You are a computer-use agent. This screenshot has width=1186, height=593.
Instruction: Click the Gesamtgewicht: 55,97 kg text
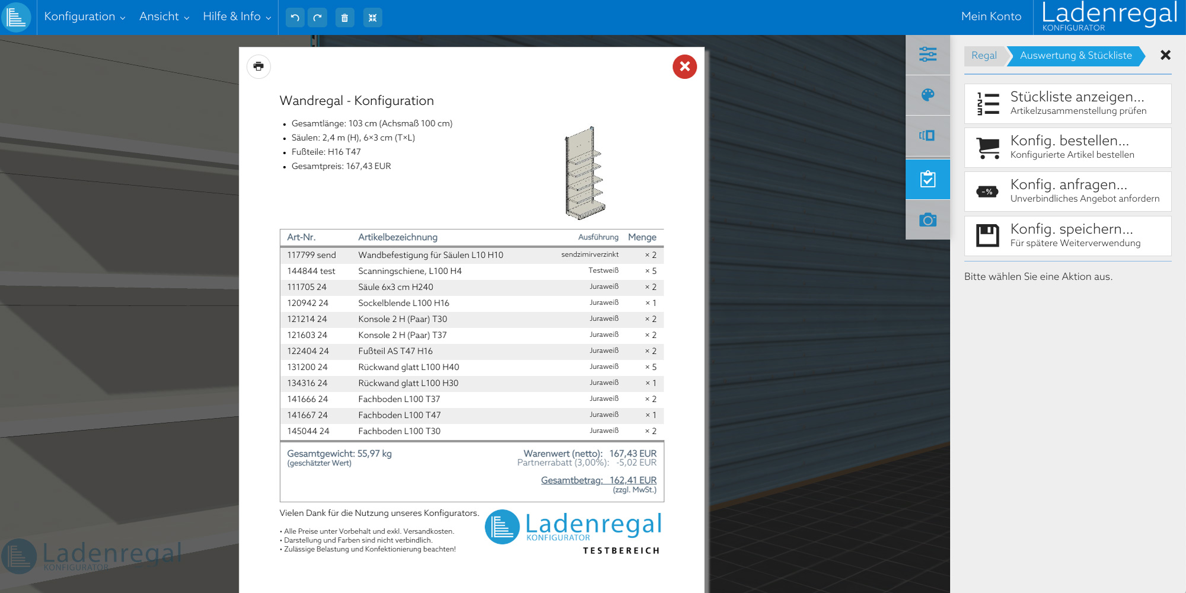[339, 454]
